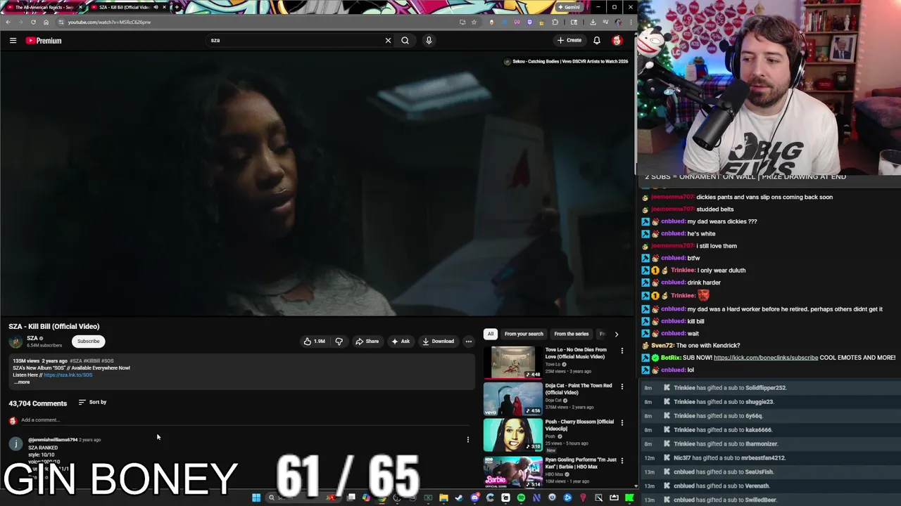Screen dimensions: 901x506
Task: Dislike the SZA Kill Bill video
Action: (x=339, y=342)
